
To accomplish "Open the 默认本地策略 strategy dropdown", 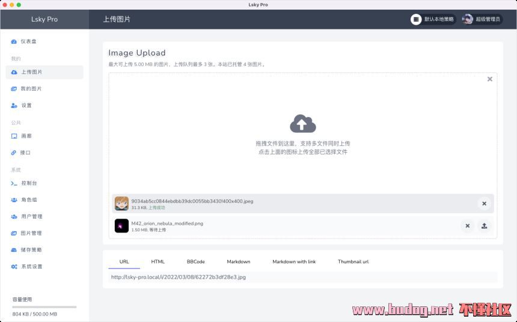I will [433, 19].
